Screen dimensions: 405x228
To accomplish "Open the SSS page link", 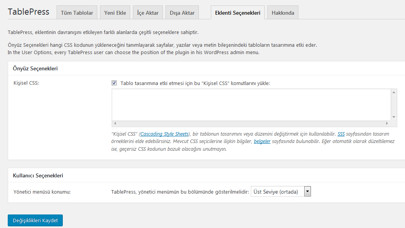I will (341, 134).
